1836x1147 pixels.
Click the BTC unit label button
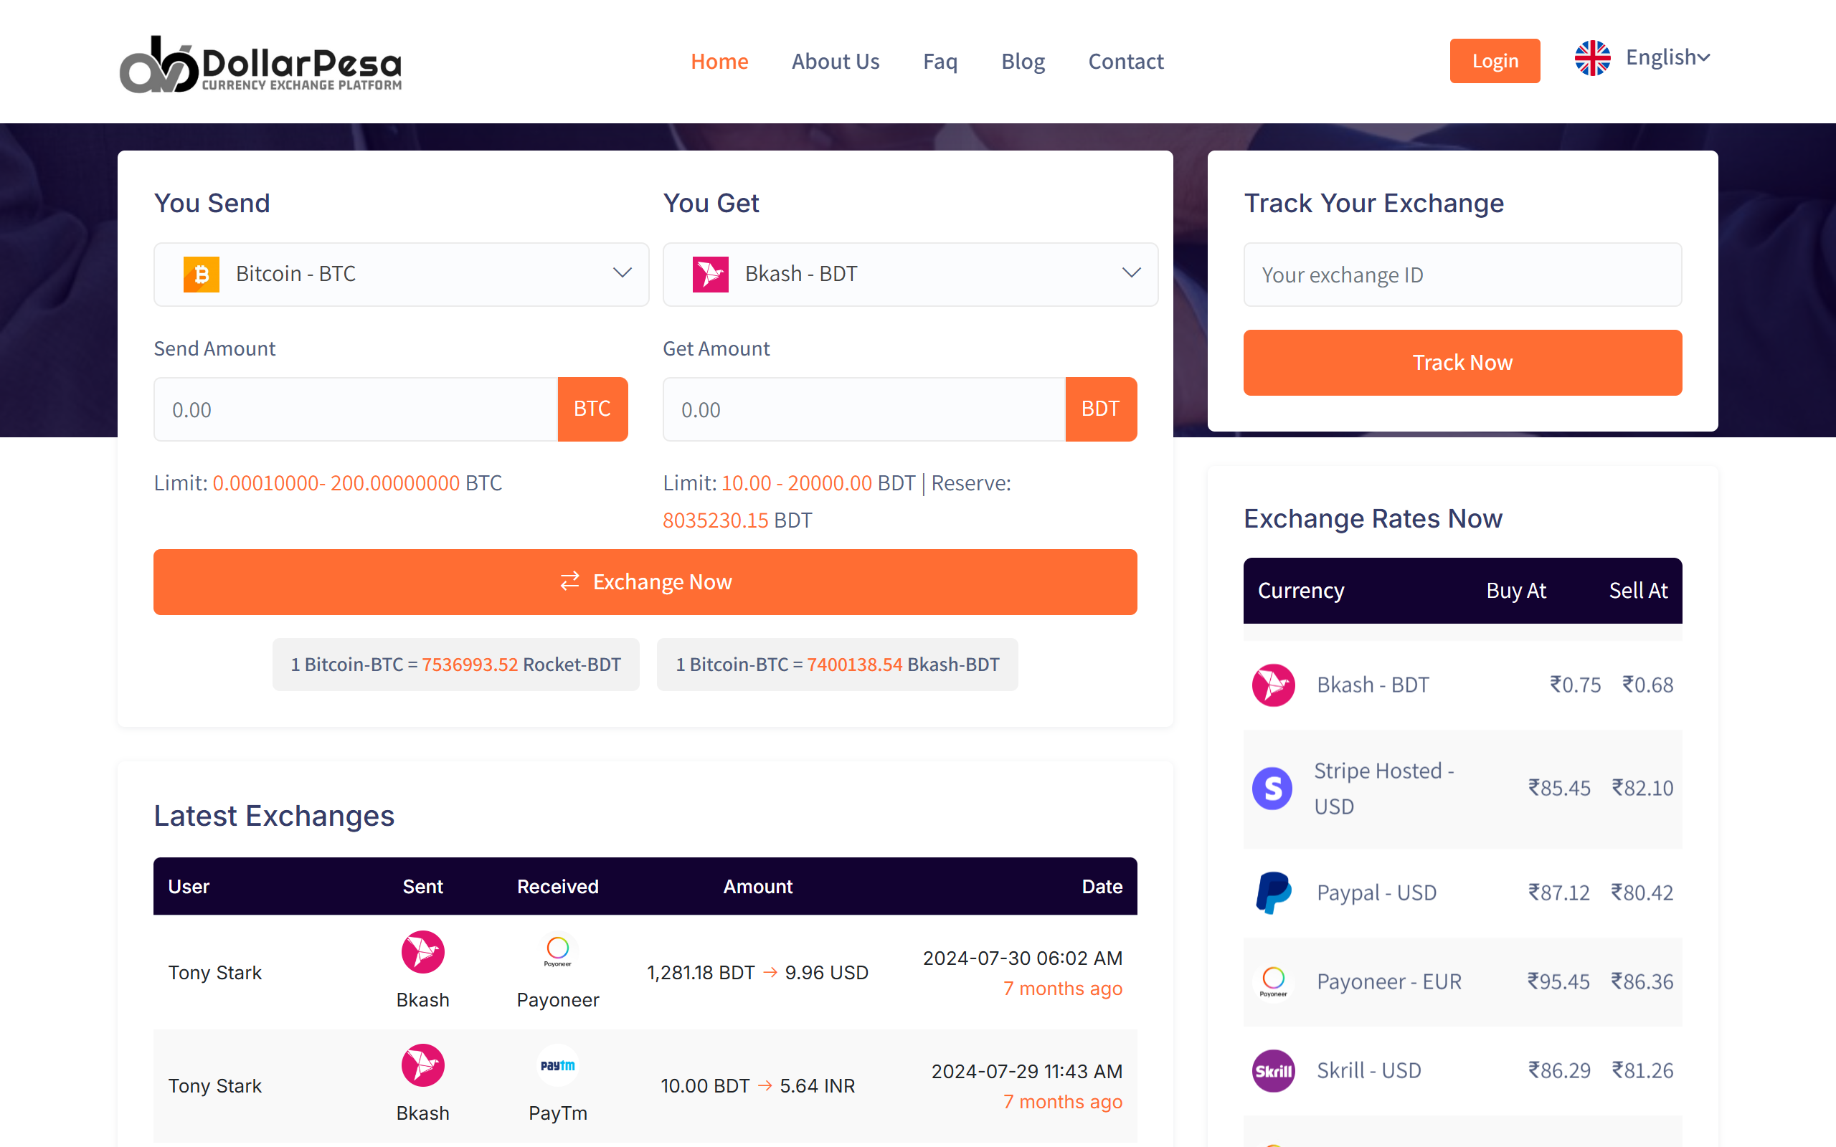tap(592, 409)
